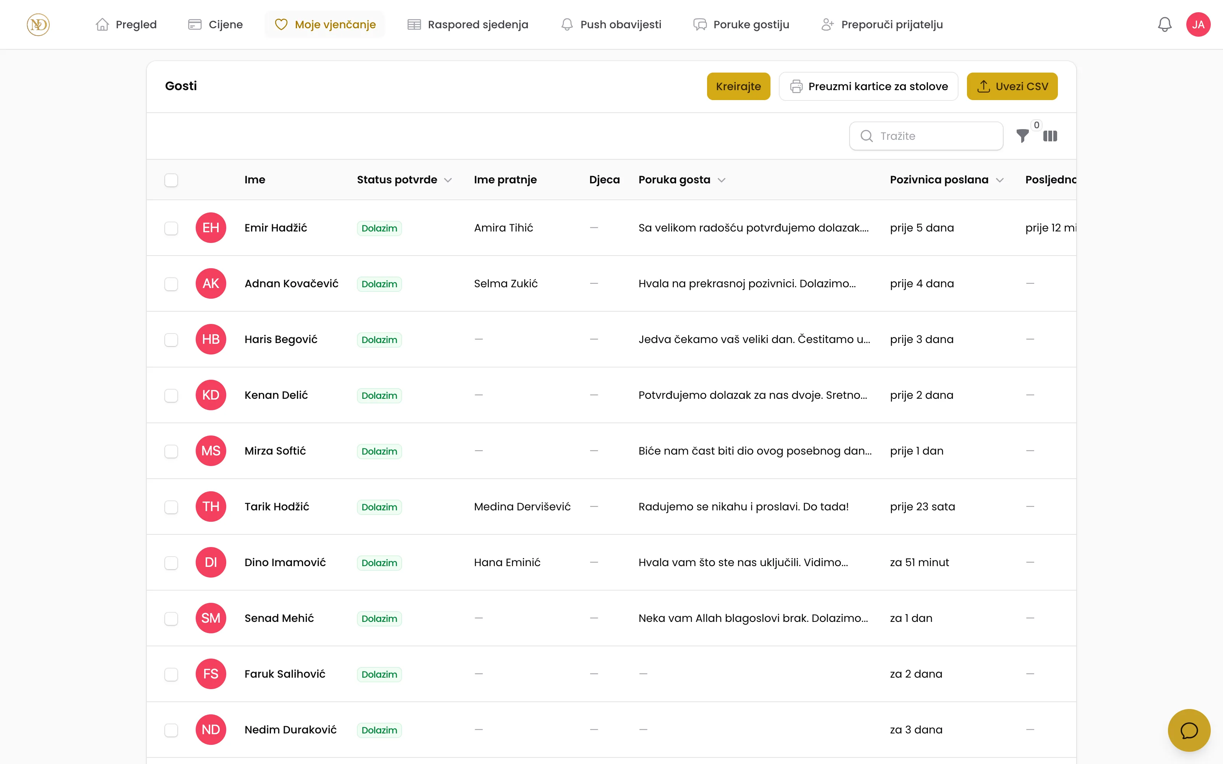Viewport: 1223px width, 764px height.
Task: Click the Uvezi CSV button
Action: 1012,86
